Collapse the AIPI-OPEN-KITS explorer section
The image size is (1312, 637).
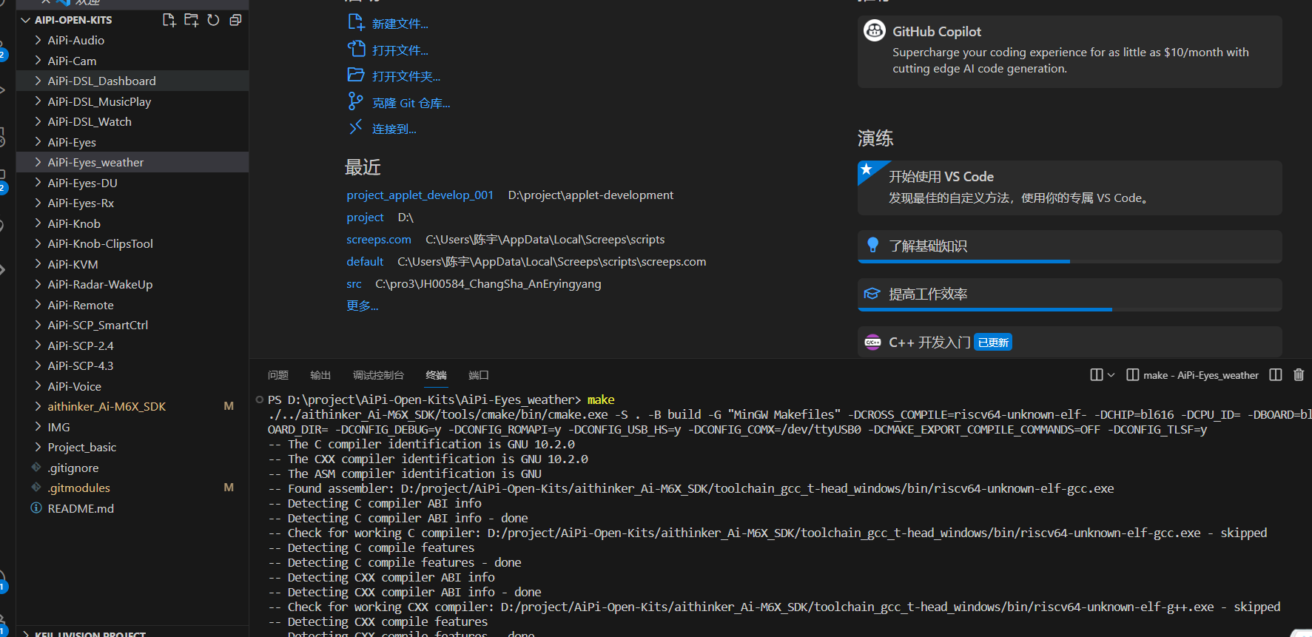pyautogui.click(x=26, y=20)
